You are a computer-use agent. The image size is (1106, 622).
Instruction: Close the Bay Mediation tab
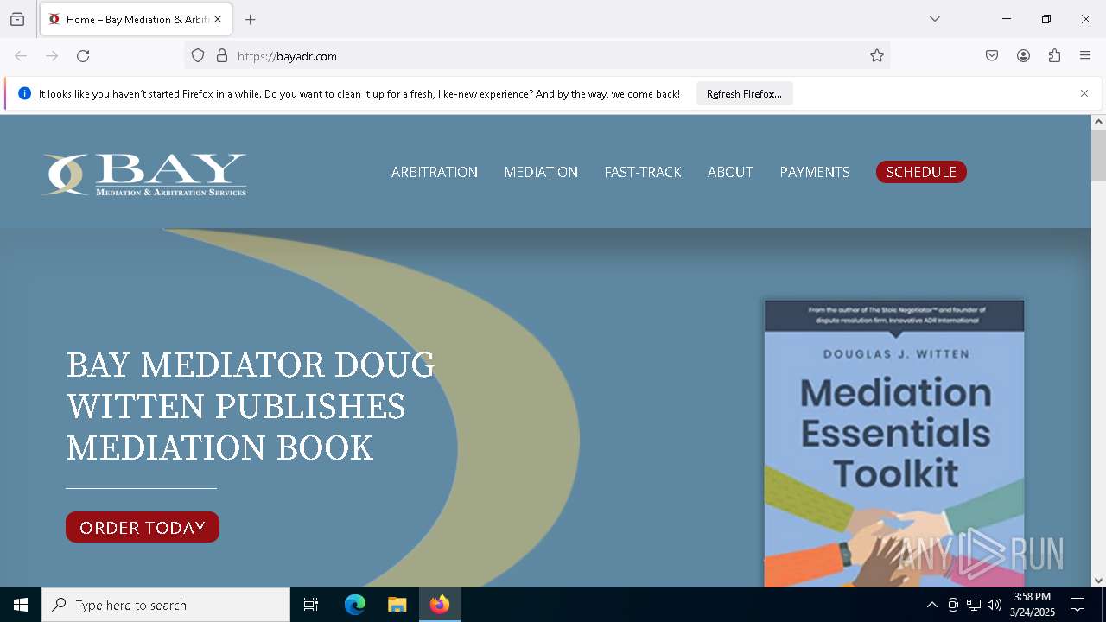tap(218, 19)
